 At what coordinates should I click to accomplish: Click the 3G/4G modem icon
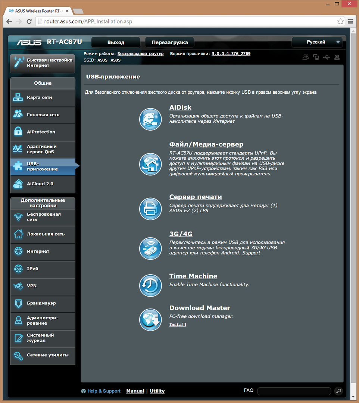point(150,248)
